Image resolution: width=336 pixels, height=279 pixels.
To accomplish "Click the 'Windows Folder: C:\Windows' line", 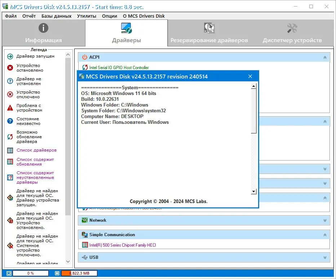I will [115, 105].
